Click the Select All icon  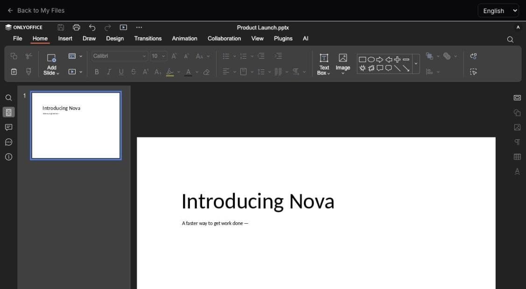[x=473, y=72]
